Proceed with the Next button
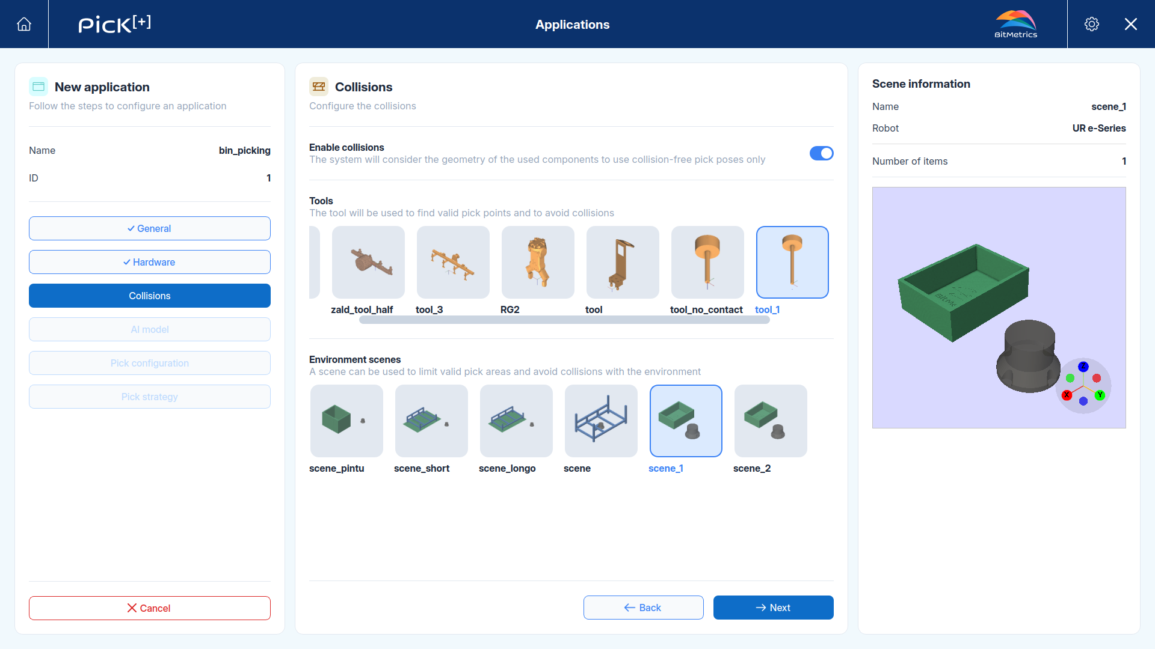 [773, 608]
